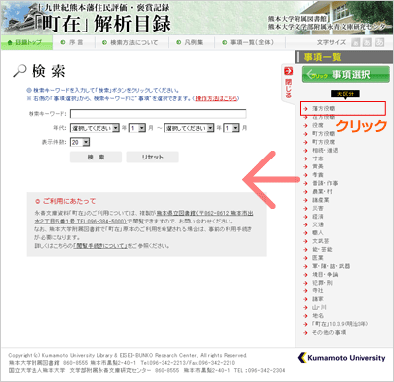
Task: Select その他の事項 in the category list
Action: click(x=328, y=332)
